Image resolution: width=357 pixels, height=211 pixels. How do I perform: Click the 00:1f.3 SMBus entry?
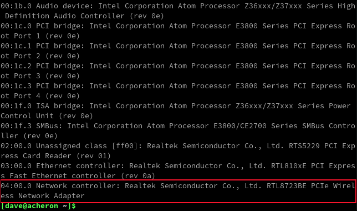[178, 130]
